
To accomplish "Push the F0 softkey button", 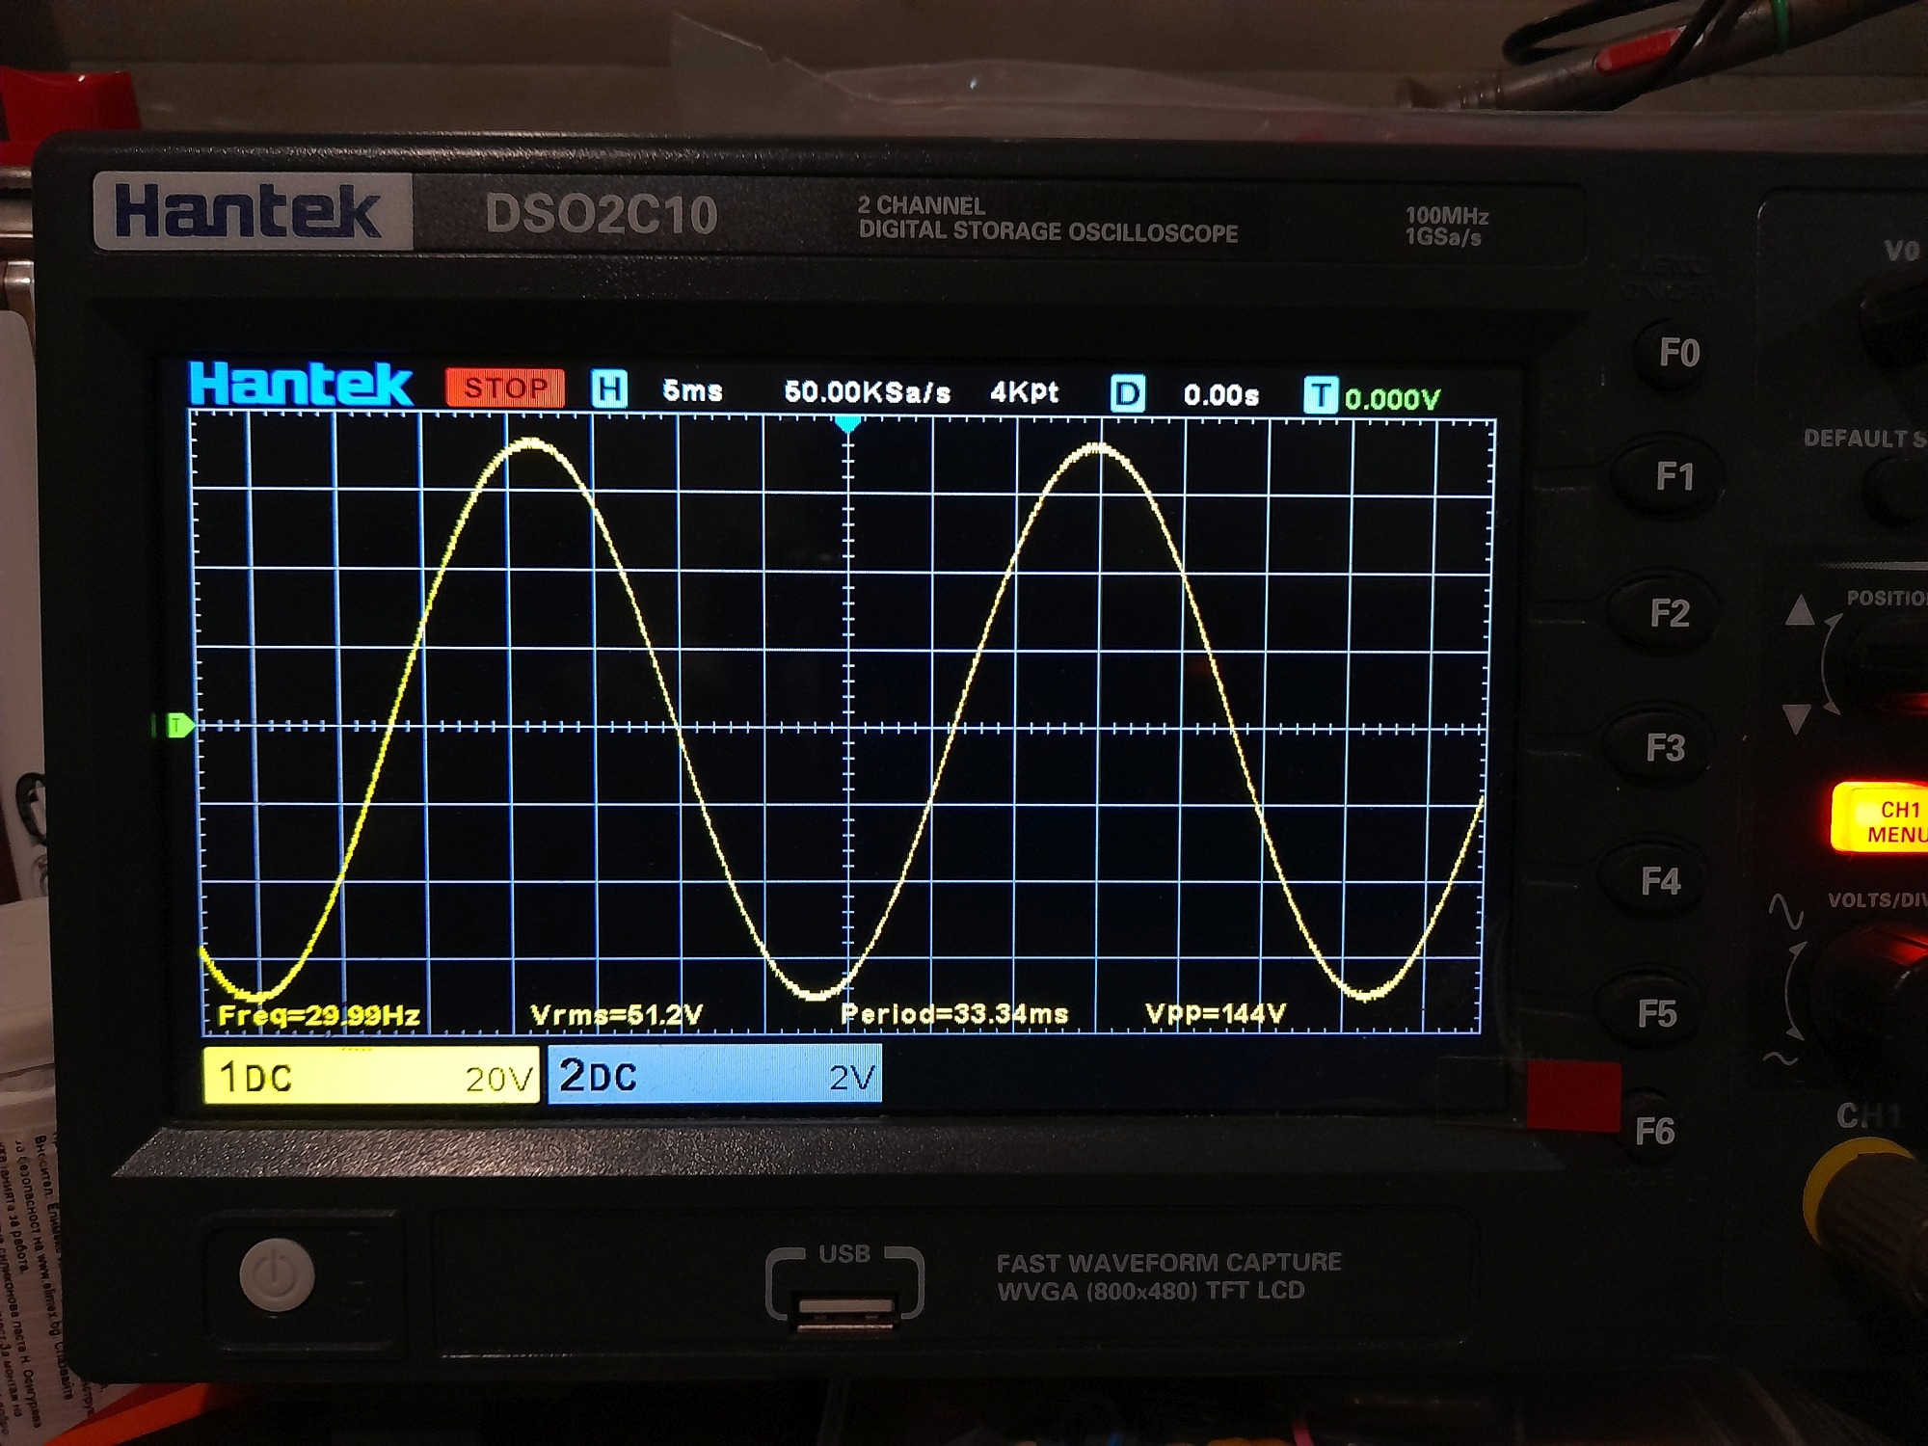I will tap(1678, 354).
